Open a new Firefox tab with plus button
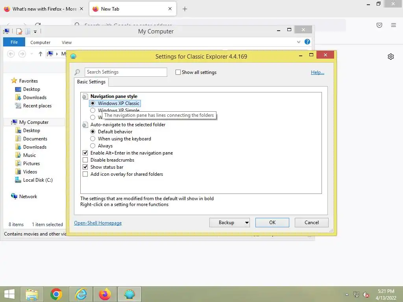The height and width of the screenshot is (302, 403). [x=185, y=9]
